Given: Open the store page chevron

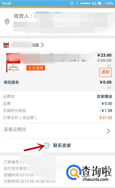Looking at the screenshot, I should point(42,45).
